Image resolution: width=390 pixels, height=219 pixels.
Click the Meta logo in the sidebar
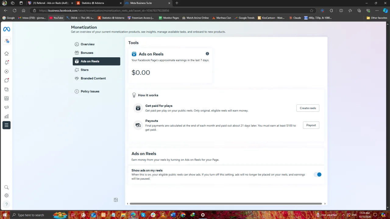[x=6, y=29]
